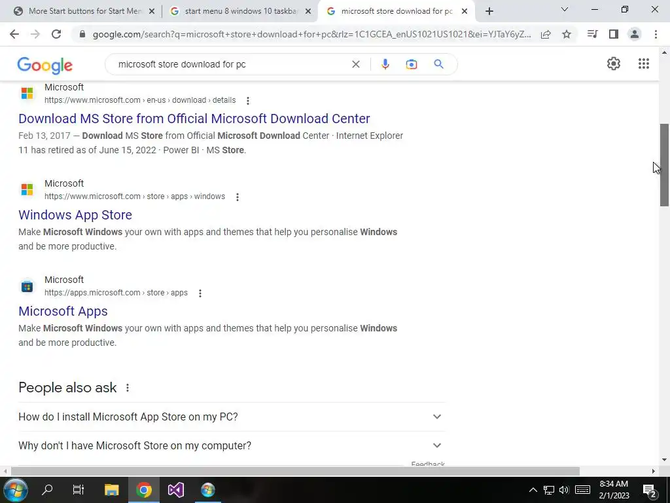Open volume control in system tray
The height and width of the screenshot is (503, 670).
[564, 490]
